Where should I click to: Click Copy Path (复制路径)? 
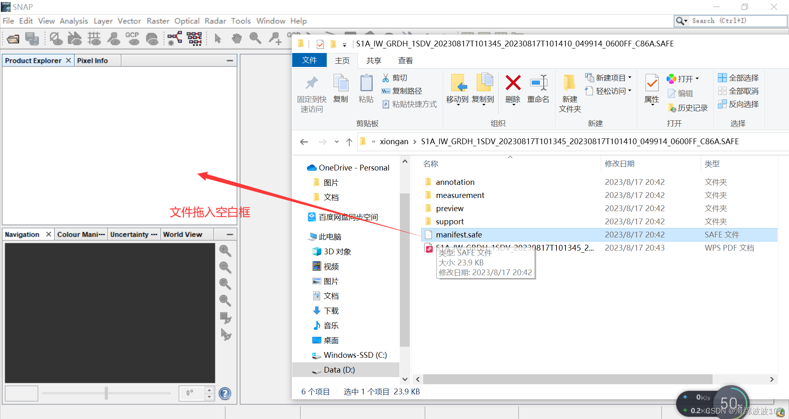pyautogui.click(x=402, y=91)
